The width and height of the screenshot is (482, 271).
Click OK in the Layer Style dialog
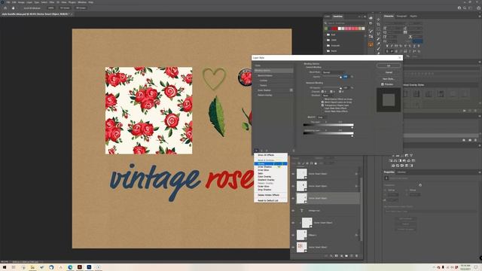[x=389, y=65]
